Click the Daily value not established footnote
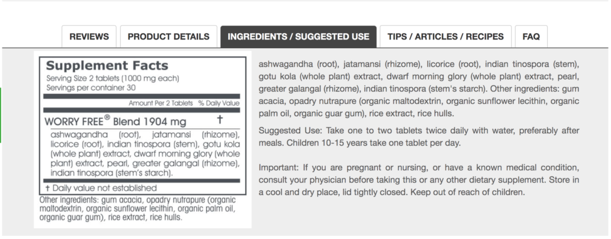The width and height of the screenshot is (611, 239). (101, 188)
